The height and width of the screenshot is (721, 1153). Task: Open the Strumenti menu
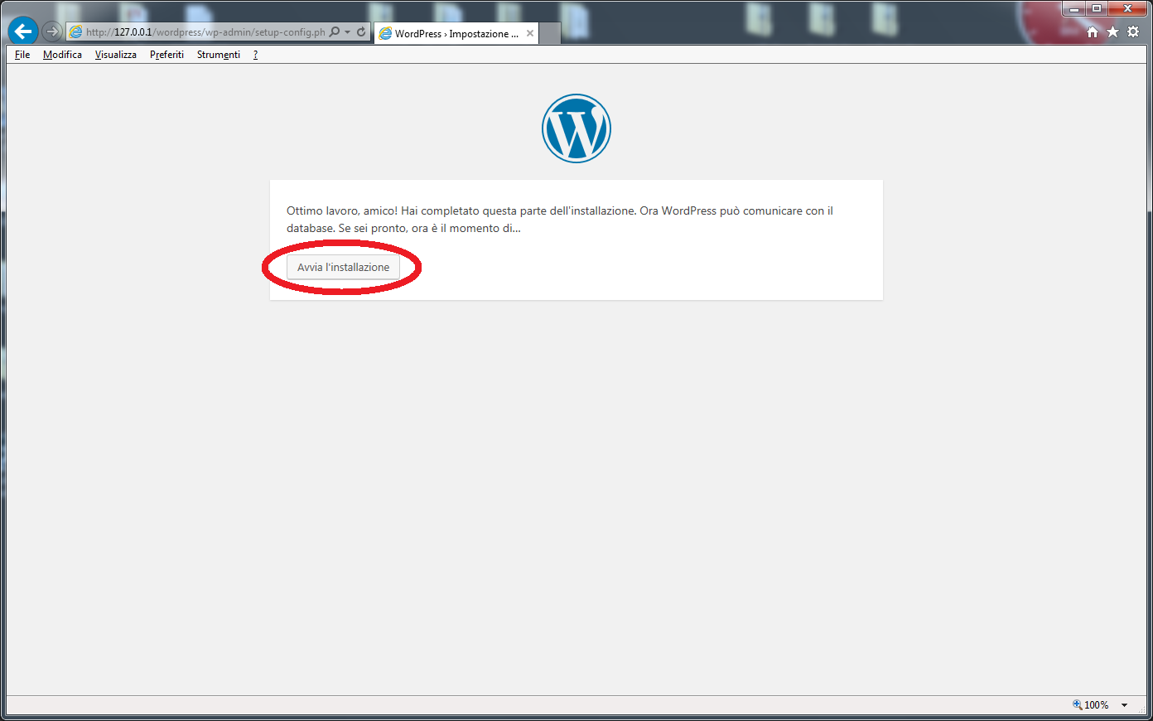pos(219,55)
